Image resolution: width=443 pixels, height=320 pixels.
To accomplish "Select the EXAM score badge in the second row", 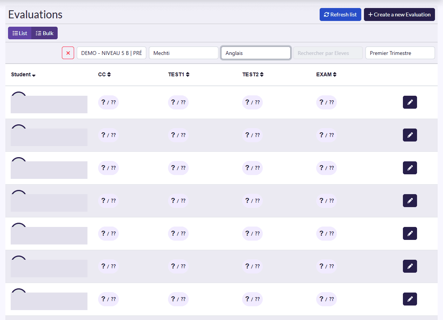I will tap(326, 135).
